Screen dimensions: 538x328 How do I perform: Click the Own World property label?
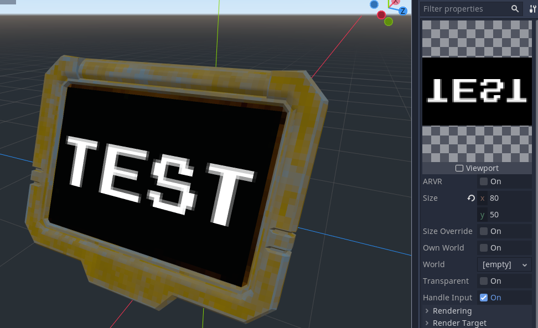coord(443,248)
